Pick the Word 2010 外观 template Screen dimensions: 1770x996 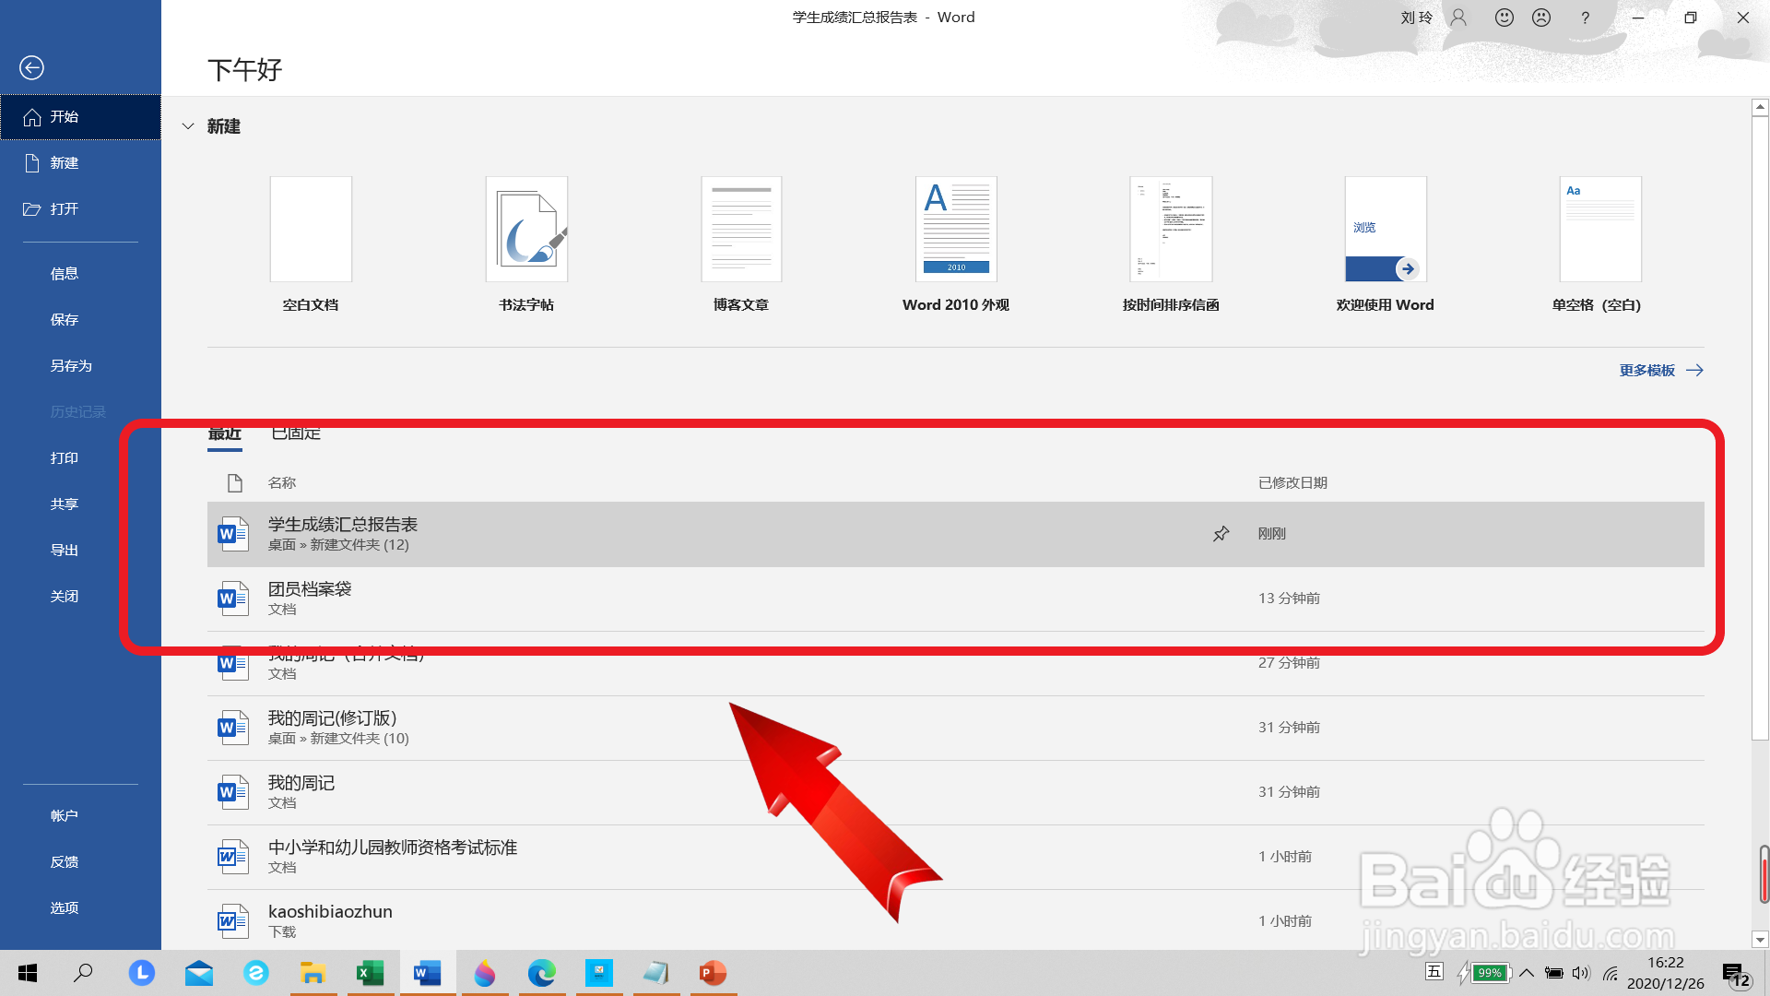click(x=956, y=230)
